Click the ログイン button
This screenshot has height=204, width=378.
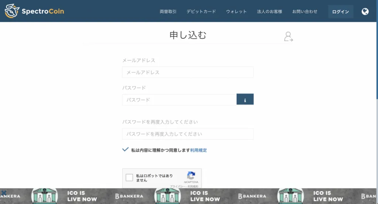[341, 11]
